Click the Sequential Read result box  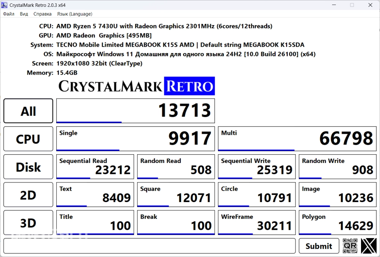click(95, 167)
